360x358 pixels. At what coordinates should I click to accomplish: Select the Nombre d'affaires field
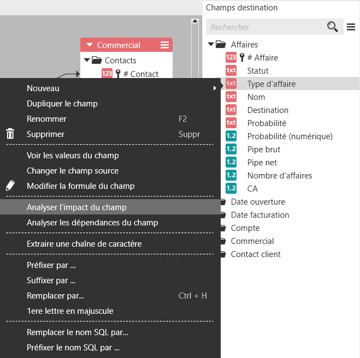(280, 176)
